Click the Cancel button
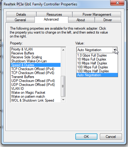The height and width of the screenshot is (147, 128). [111, 137]
